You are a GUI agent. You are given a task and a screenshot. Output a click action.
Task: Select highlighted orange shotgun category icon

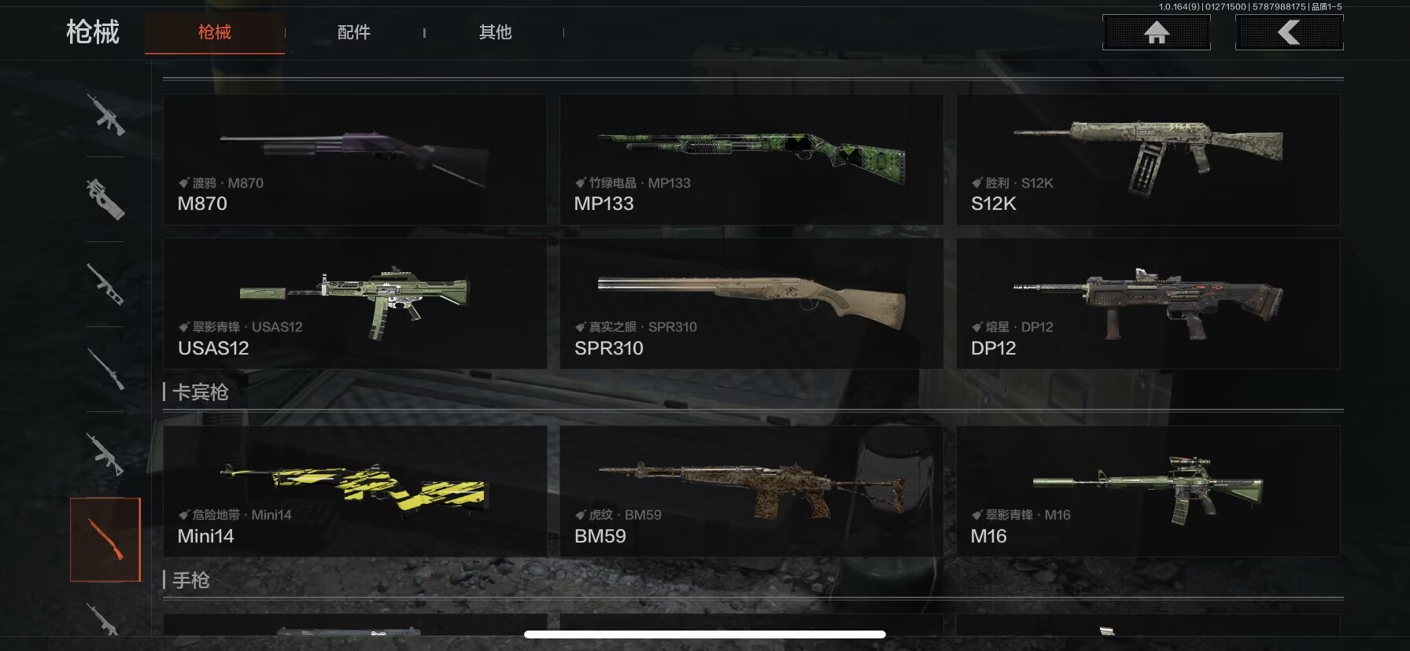click(105, 539)
